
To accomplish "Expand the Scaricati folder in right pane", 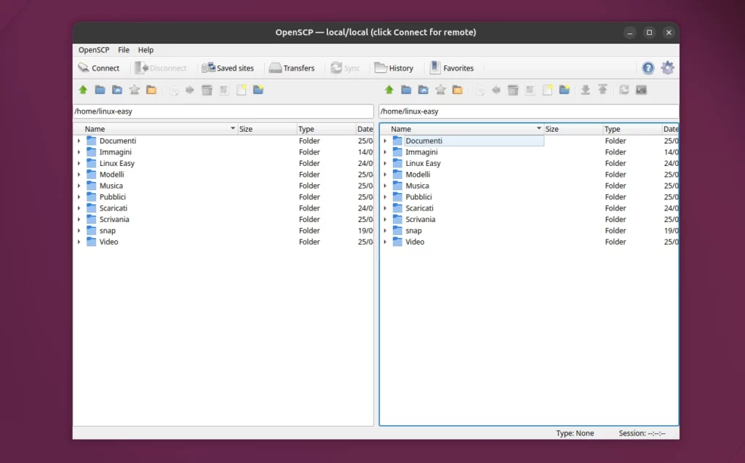I will [x=385, y=208].
